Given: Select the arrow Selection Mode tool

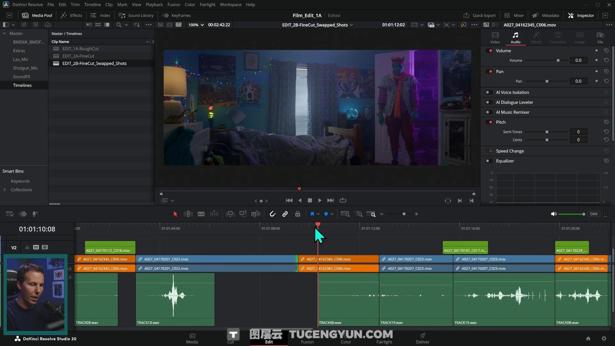Looking at the screenshot, I should (x=175, y=214).
